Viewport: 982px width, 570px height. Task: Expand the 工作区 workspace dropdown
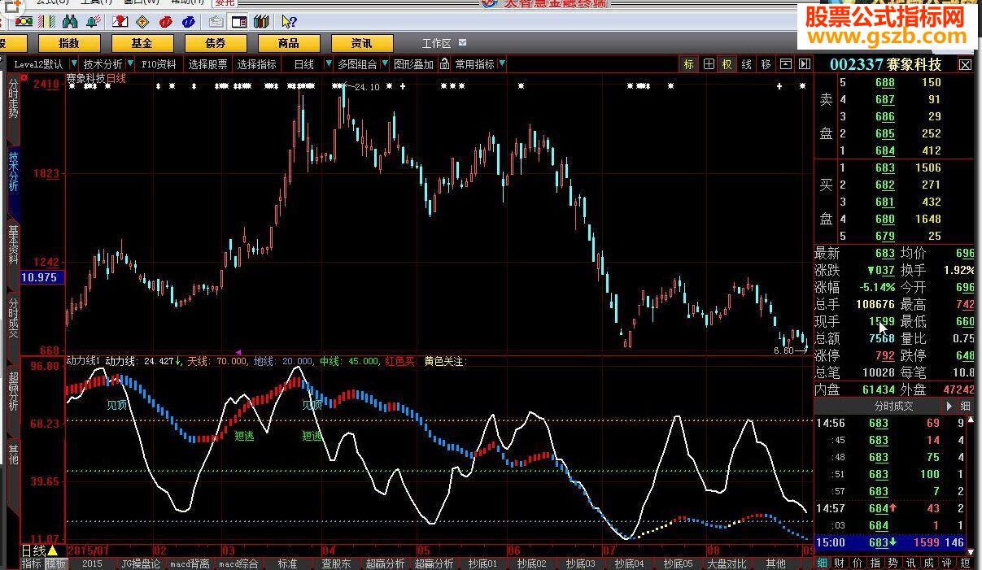pos(463,42)
